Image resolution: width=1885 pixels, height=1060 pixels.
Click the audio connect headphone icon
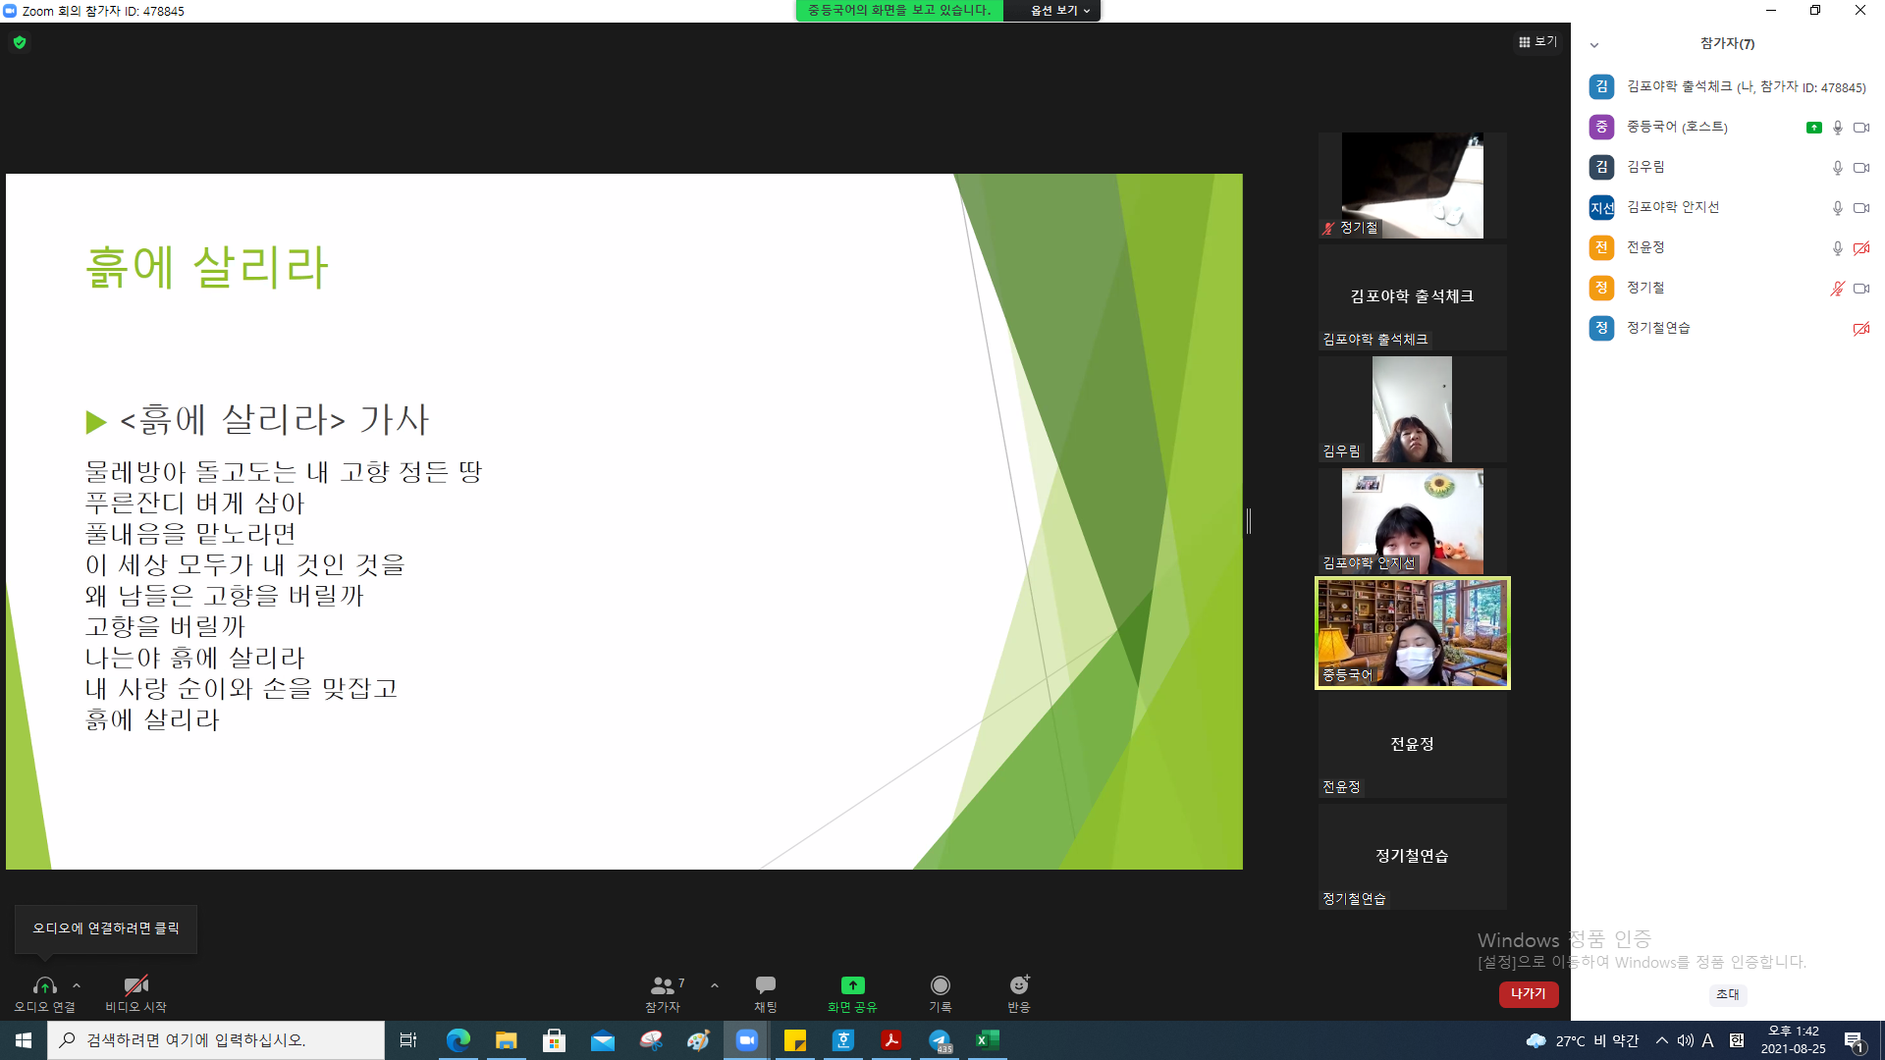(44, 985)
